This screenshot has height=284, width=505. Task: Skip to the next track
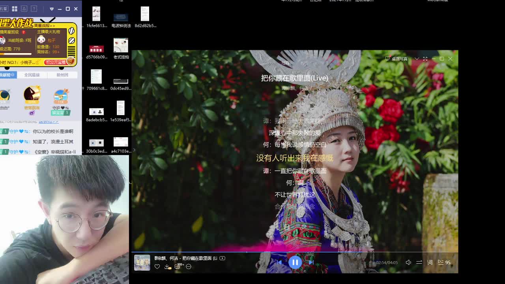click(x=311, y=262)
